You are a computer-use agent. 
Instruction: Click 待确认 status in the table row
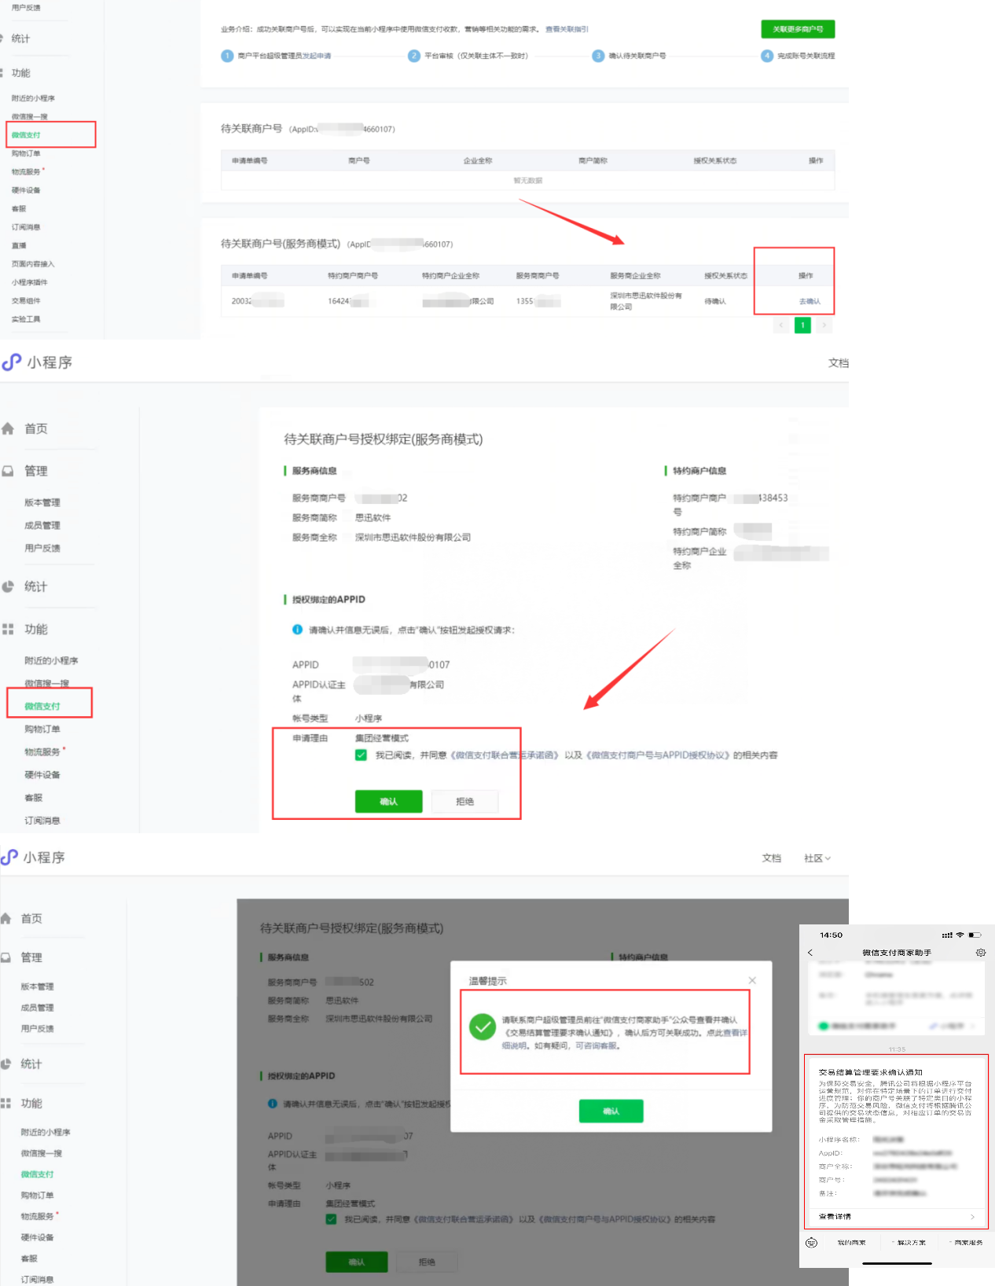click(x=715, y=302)
